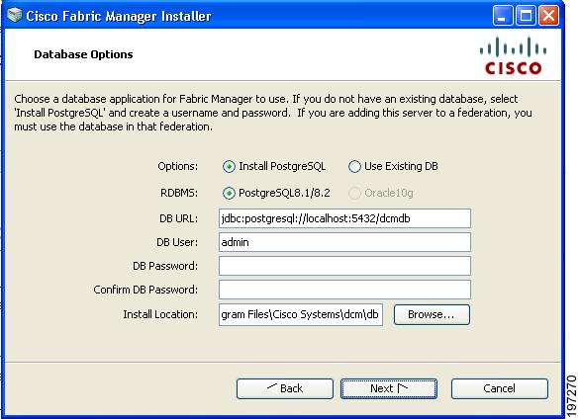The width and height of the screenshot is (579, 419).
Task: Click into the DB User field
Action: 344,242
